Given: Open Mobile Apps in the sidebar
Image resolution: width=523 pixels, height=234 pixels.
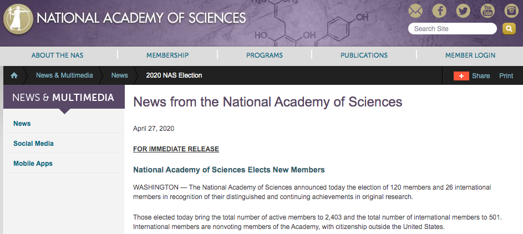Looking at the screenshot, I should [33, 164].
